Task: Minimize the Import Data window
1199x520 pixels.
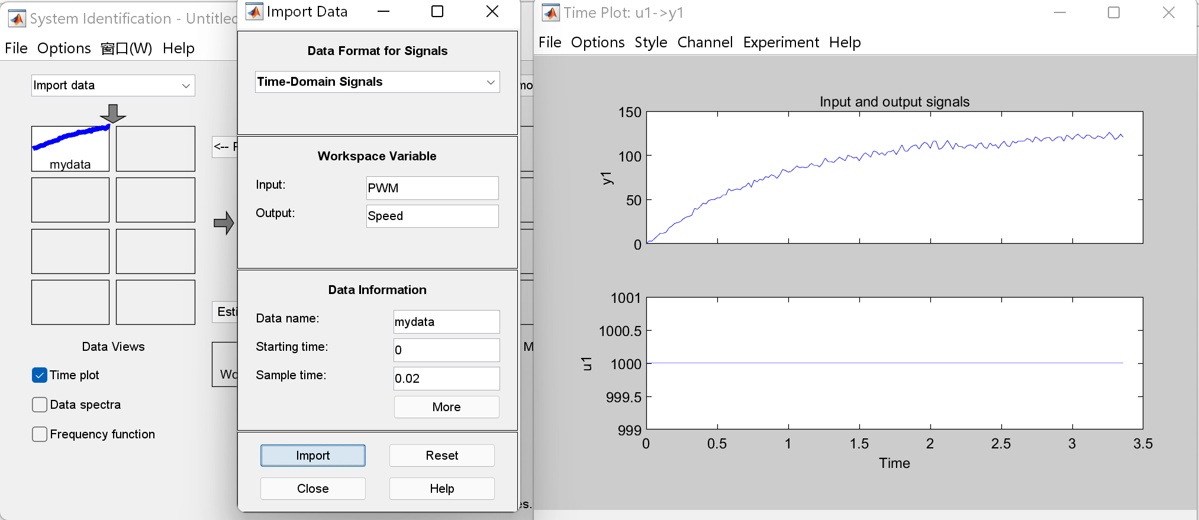Action: click(383, 12)
